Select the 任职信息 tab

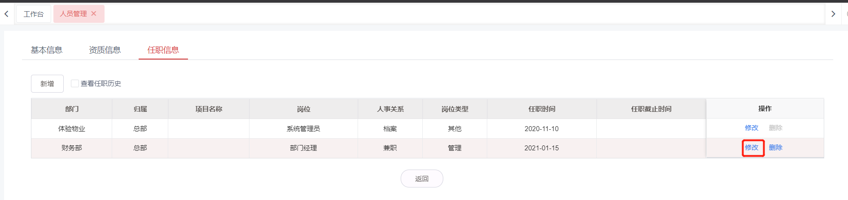coord(163,50)
